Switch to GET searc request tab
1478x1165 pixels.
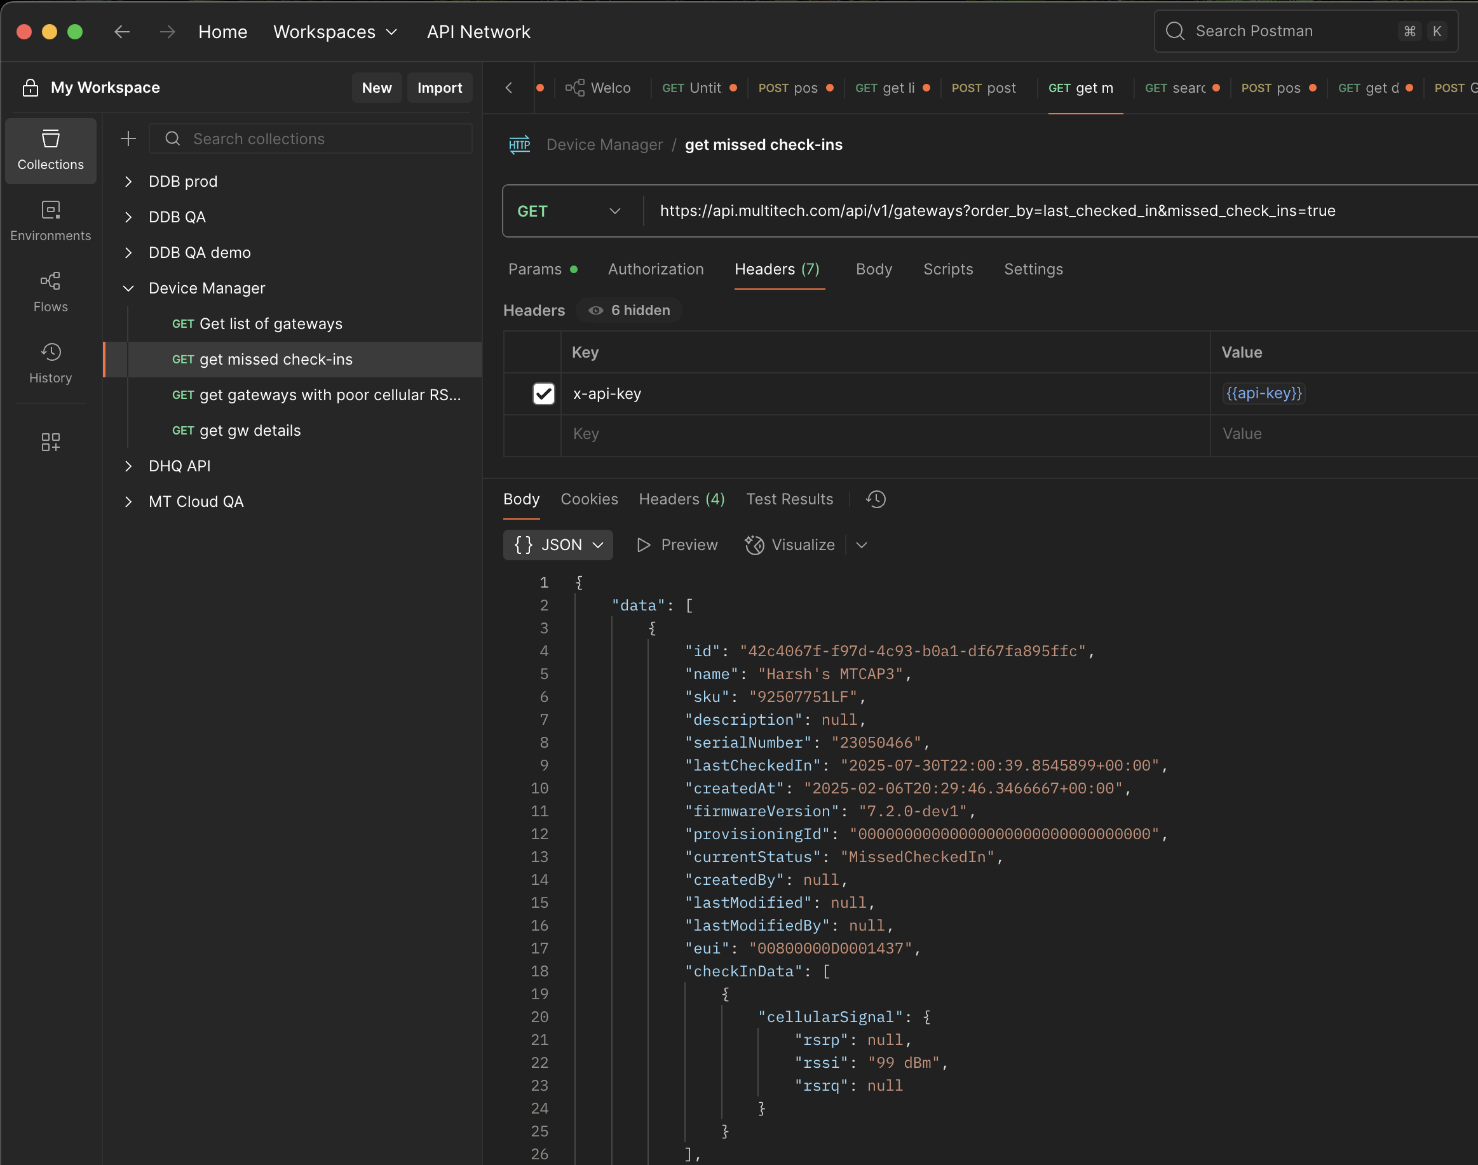(x=1183, y=87)
